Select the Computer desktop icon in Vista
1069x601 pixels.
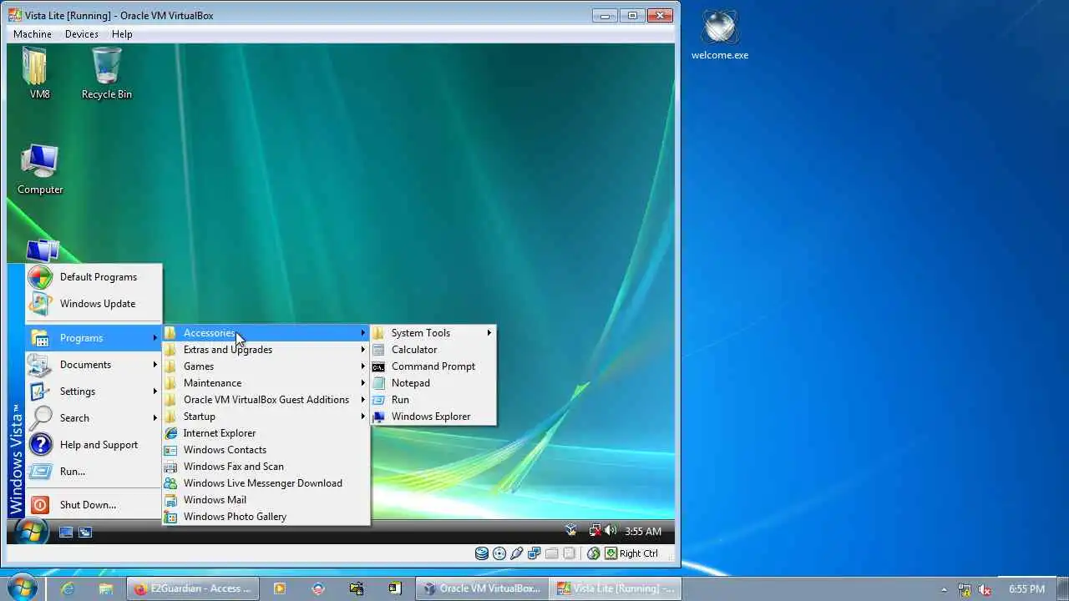[40, 169]
